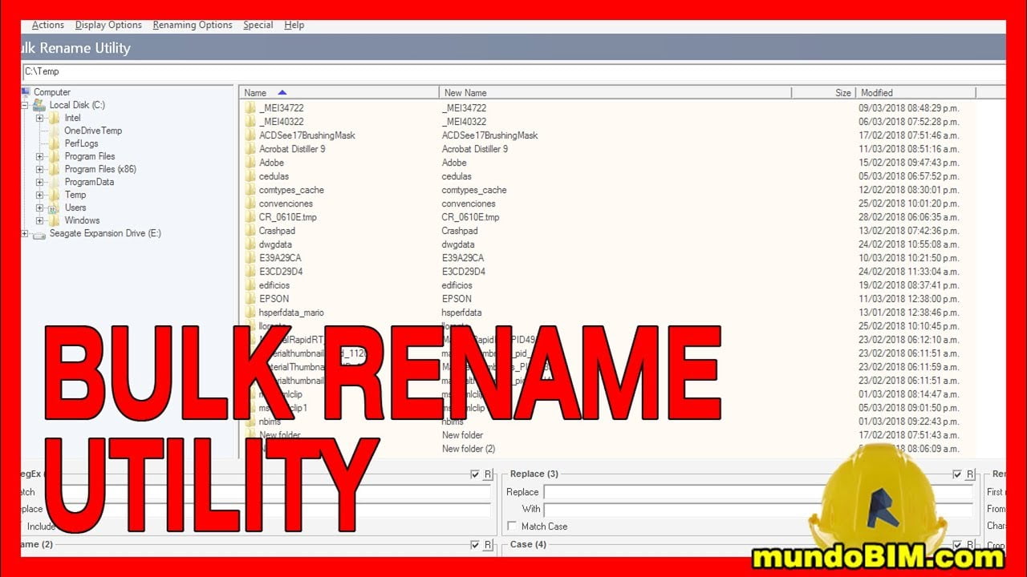This screenshot has height=577, width=1027.
Task: Sort by the Name column header
Action: pyautogui.click(x=339, y=93)
